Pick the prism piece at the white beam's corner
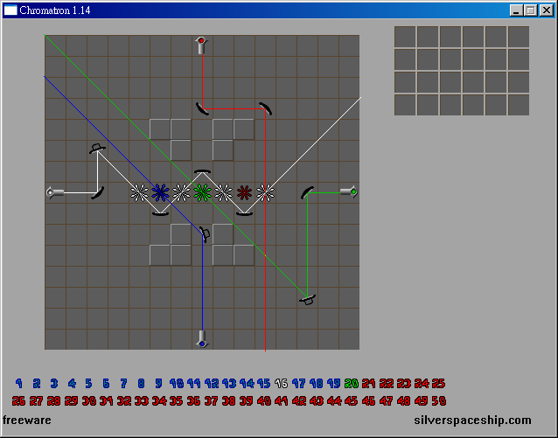 [97, 148]
